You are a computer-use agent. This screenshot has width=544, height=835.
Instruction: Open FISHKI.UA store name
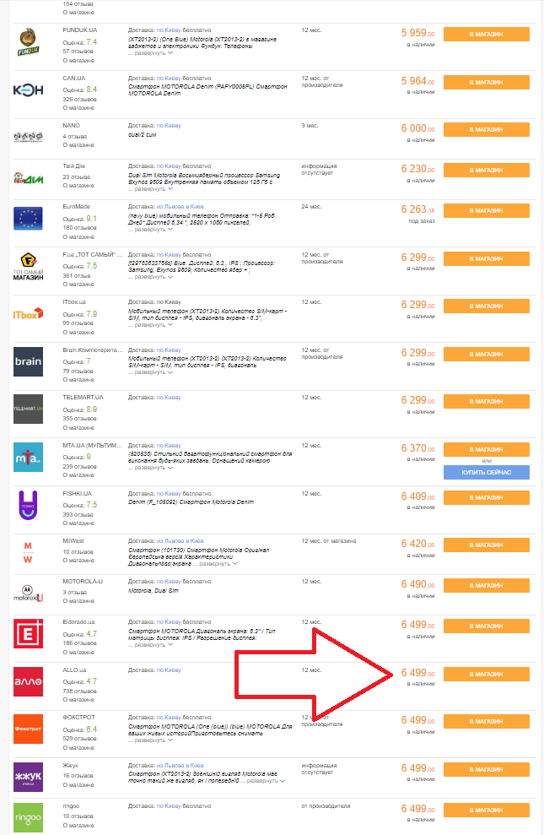tap(77, 494)
